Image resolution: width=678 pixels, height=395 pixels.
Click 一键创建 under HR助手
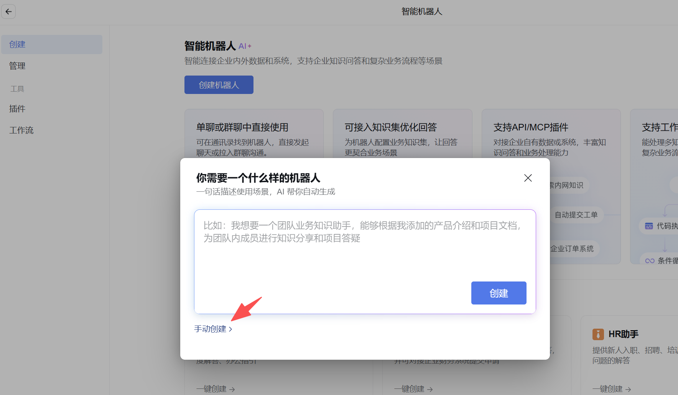pyautogui.click(x=611, y=389)
